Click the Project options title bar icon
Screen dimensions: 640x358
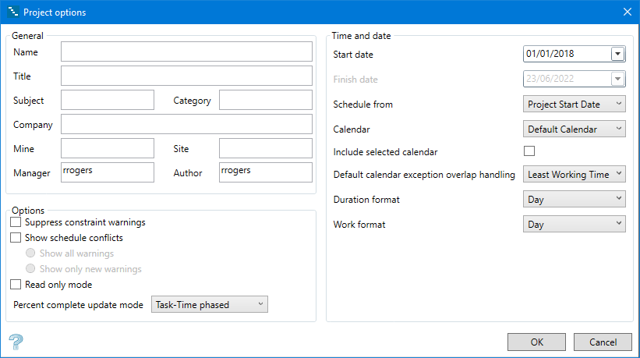tap(12, 12)
